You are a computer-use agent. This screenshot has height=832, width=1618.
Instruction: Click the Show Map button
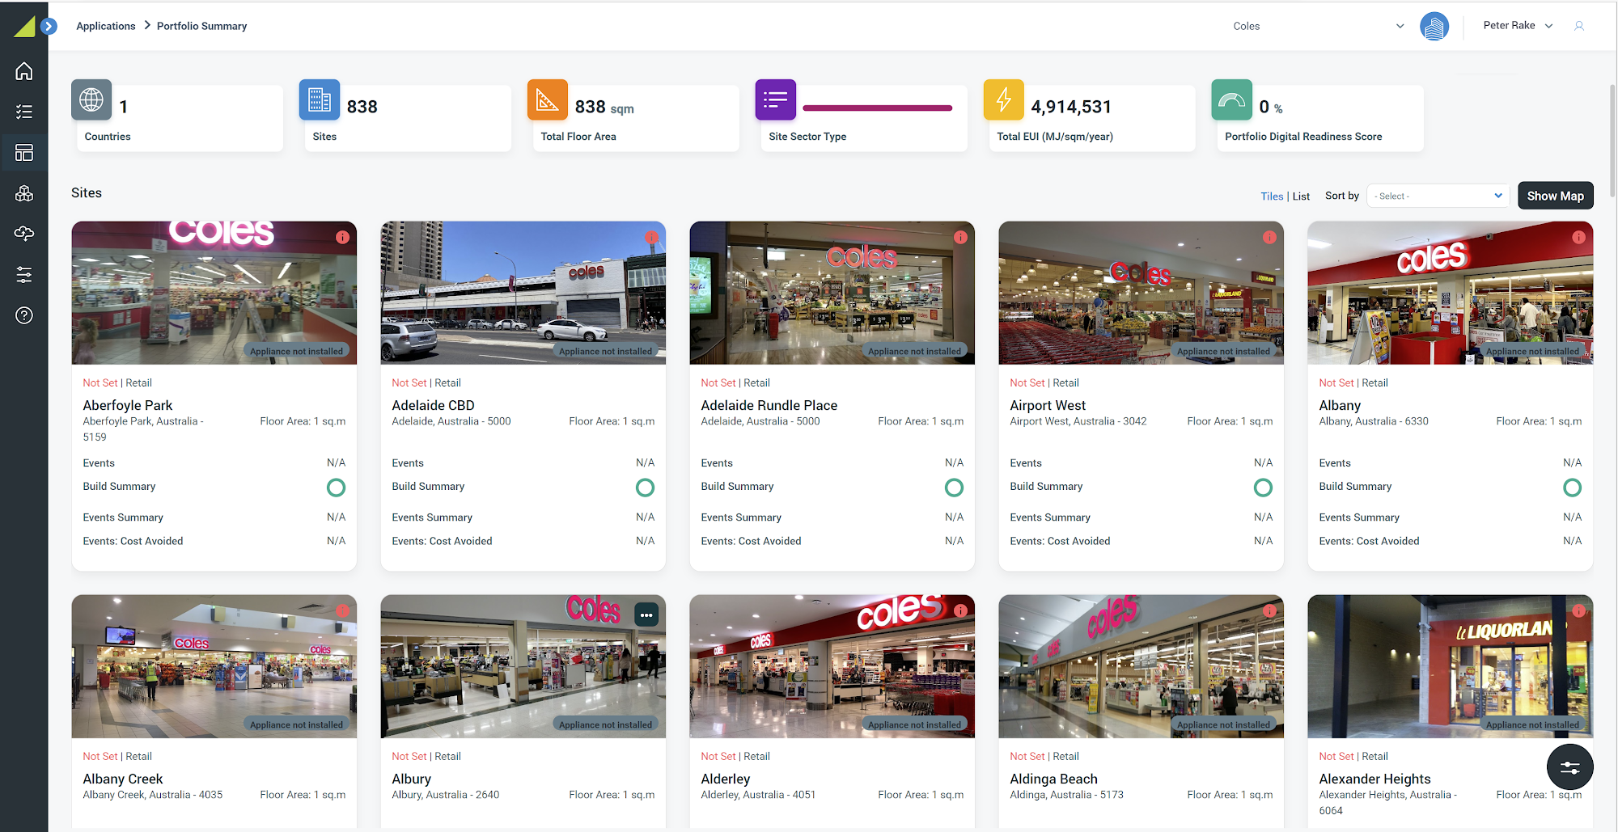click(x=1555, y=196)
